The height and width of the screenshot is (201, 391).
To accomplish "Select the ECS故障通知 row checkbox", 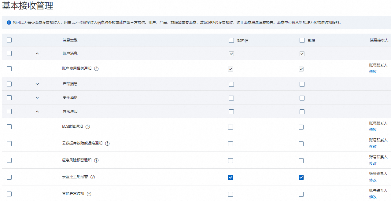I will pyautogui.click(x=9, y=127).
